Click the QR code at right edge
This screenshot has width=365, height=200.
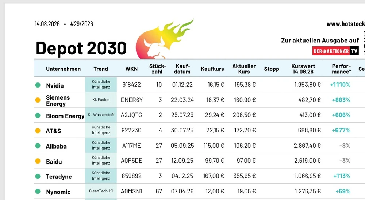[x=364, y=43]
